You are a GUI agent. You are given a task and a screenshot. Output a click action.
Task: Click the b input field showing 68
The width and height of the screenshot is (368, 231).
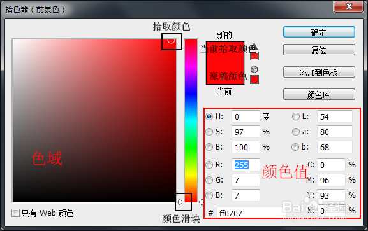(335, 147)
